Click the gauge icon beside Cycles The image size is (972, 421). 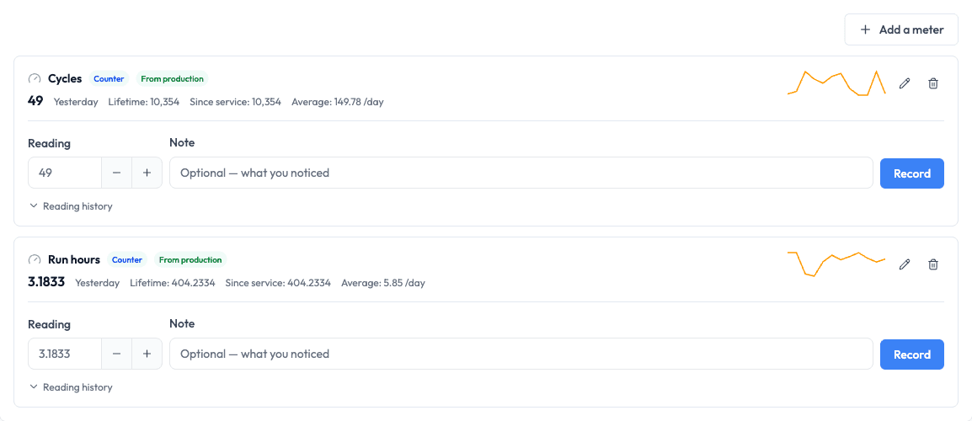(x=35, y=79)
